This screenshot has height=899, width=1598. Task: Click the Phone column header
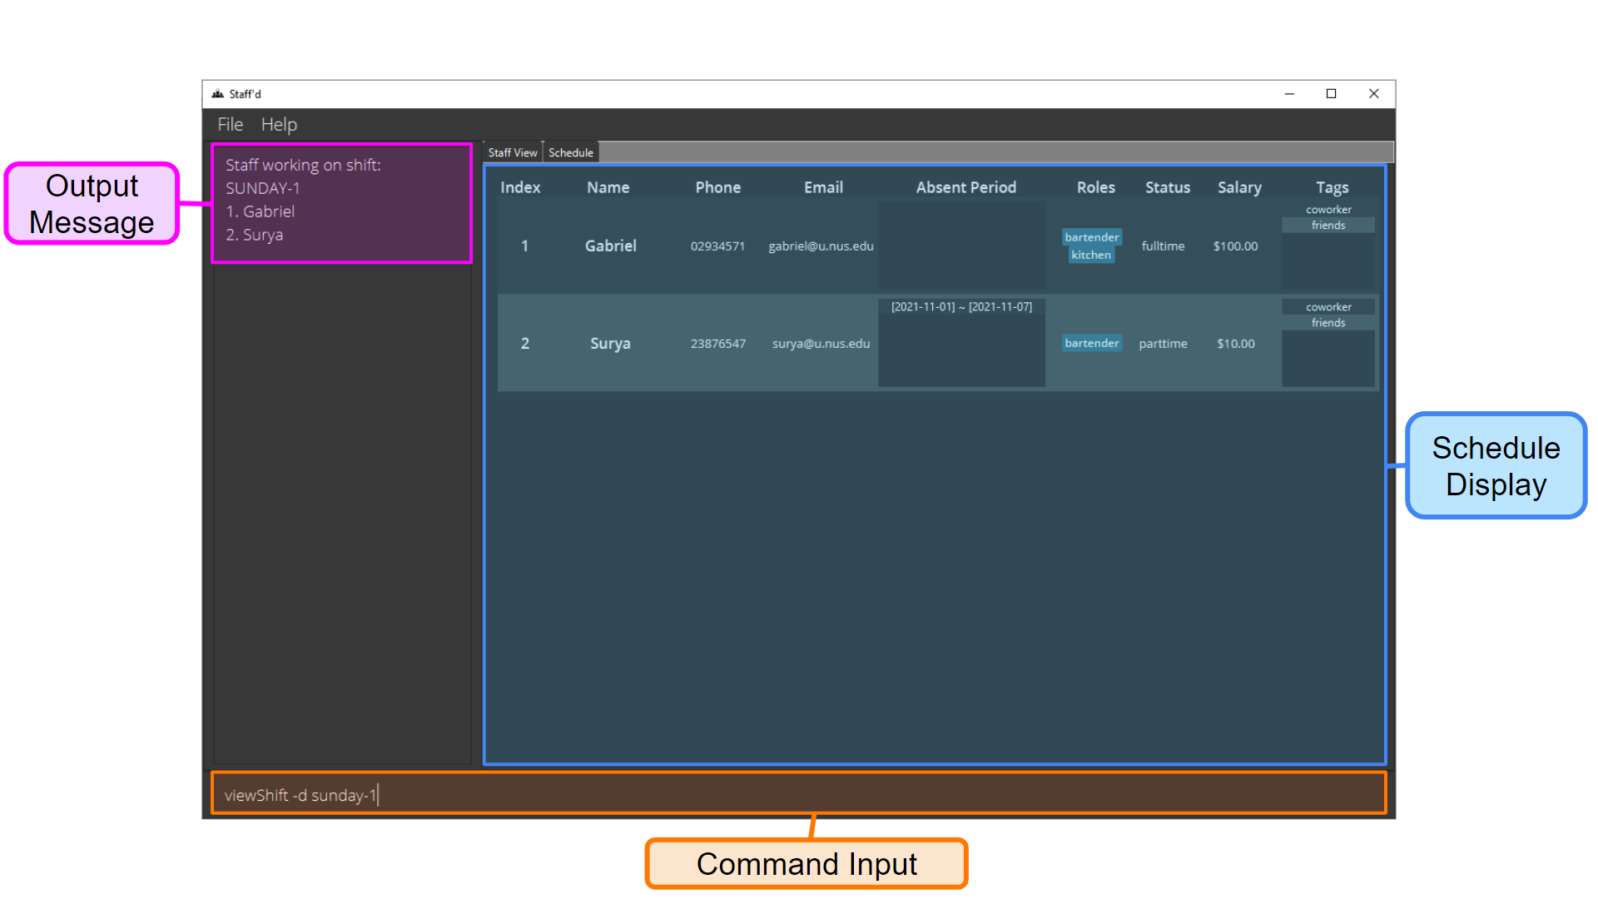(717, 187)
